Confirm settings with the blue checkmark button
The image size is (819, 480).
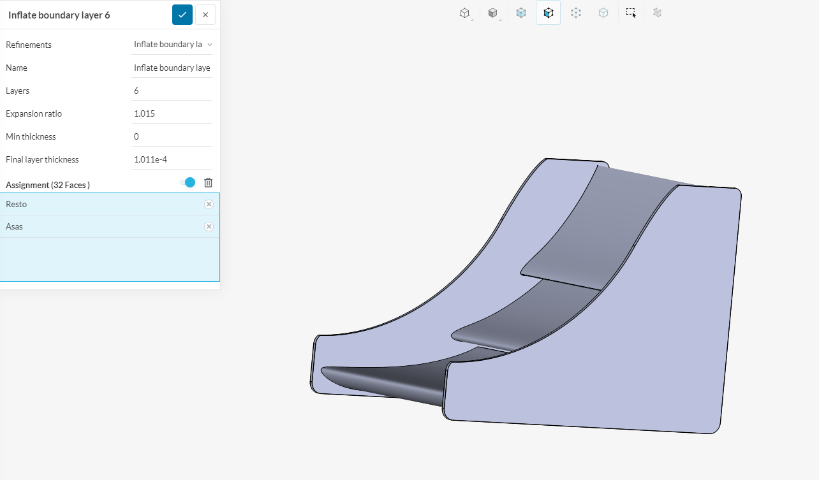click(x=182, y=14)
